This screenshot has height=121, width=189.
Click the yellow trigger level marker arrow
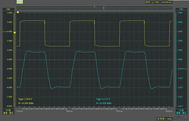pyautogui.click(x=18, y=12)
